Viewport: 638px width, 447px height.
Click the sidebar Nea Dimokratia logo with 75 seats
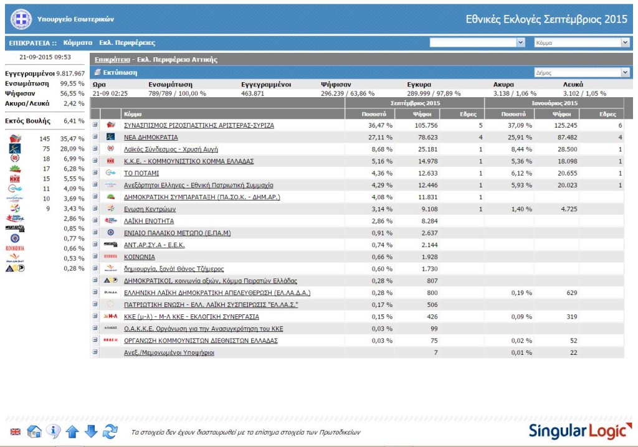pos(15,149)
